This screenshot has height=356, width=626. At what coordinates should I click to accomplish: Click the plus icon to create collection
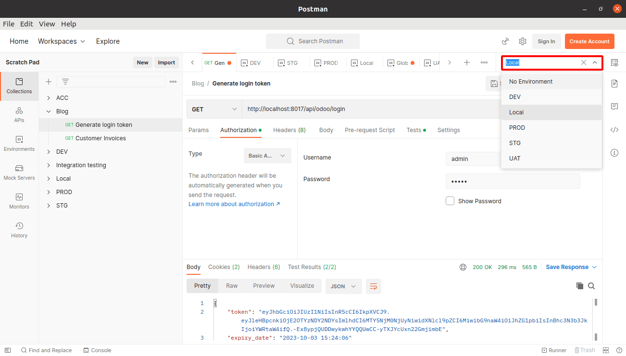tap(49, 82)
